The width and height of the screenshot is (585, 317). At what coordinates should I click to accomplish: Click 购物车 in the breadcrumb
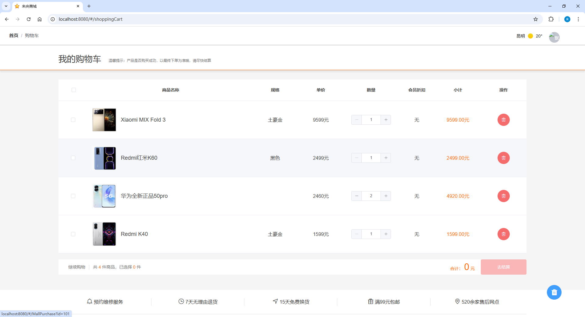click(32, 36)
